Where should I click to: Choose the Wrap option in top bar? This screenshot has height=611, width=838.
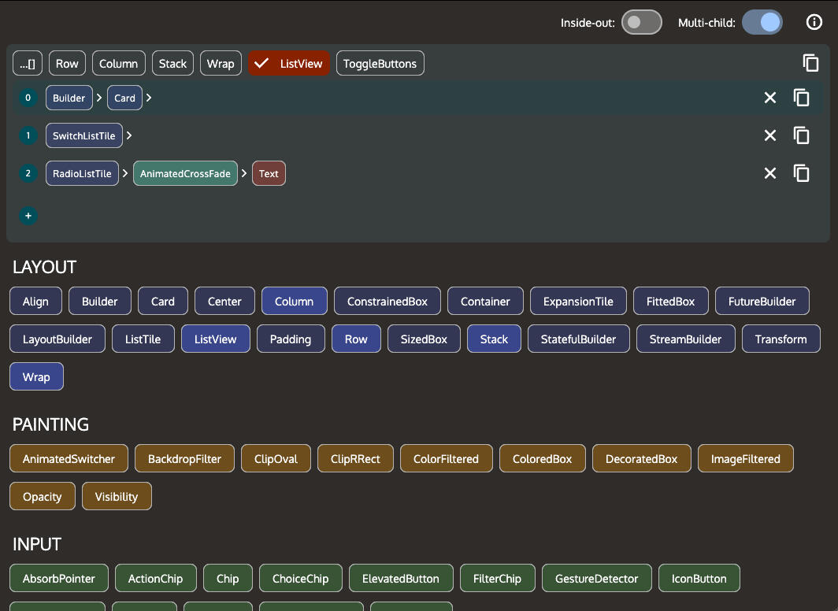point(221,64)
